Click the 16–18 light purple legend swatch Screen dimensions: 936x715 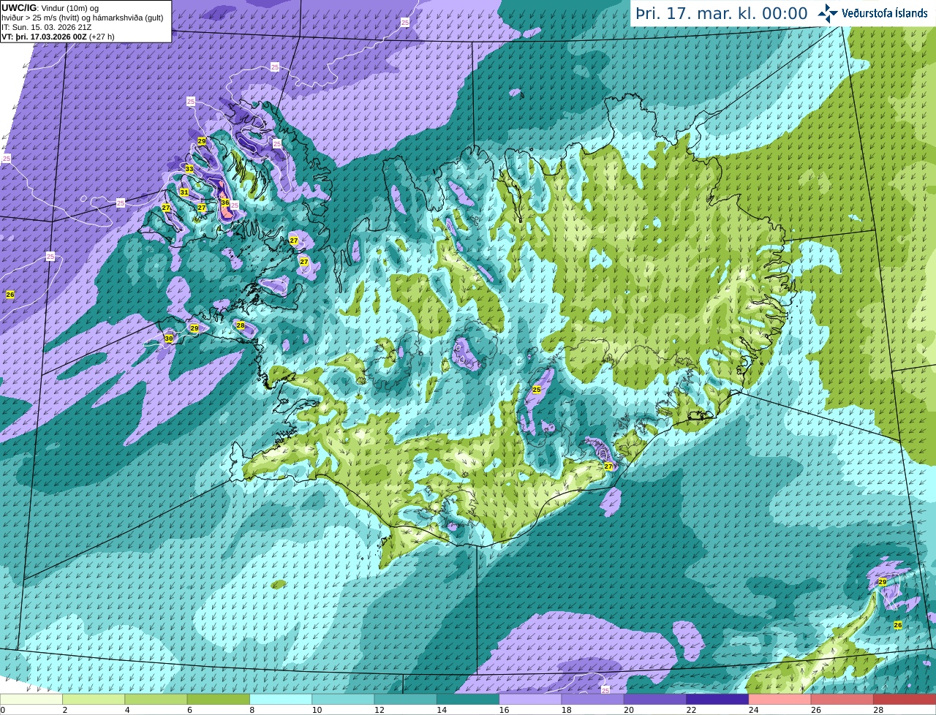point(530,700)
